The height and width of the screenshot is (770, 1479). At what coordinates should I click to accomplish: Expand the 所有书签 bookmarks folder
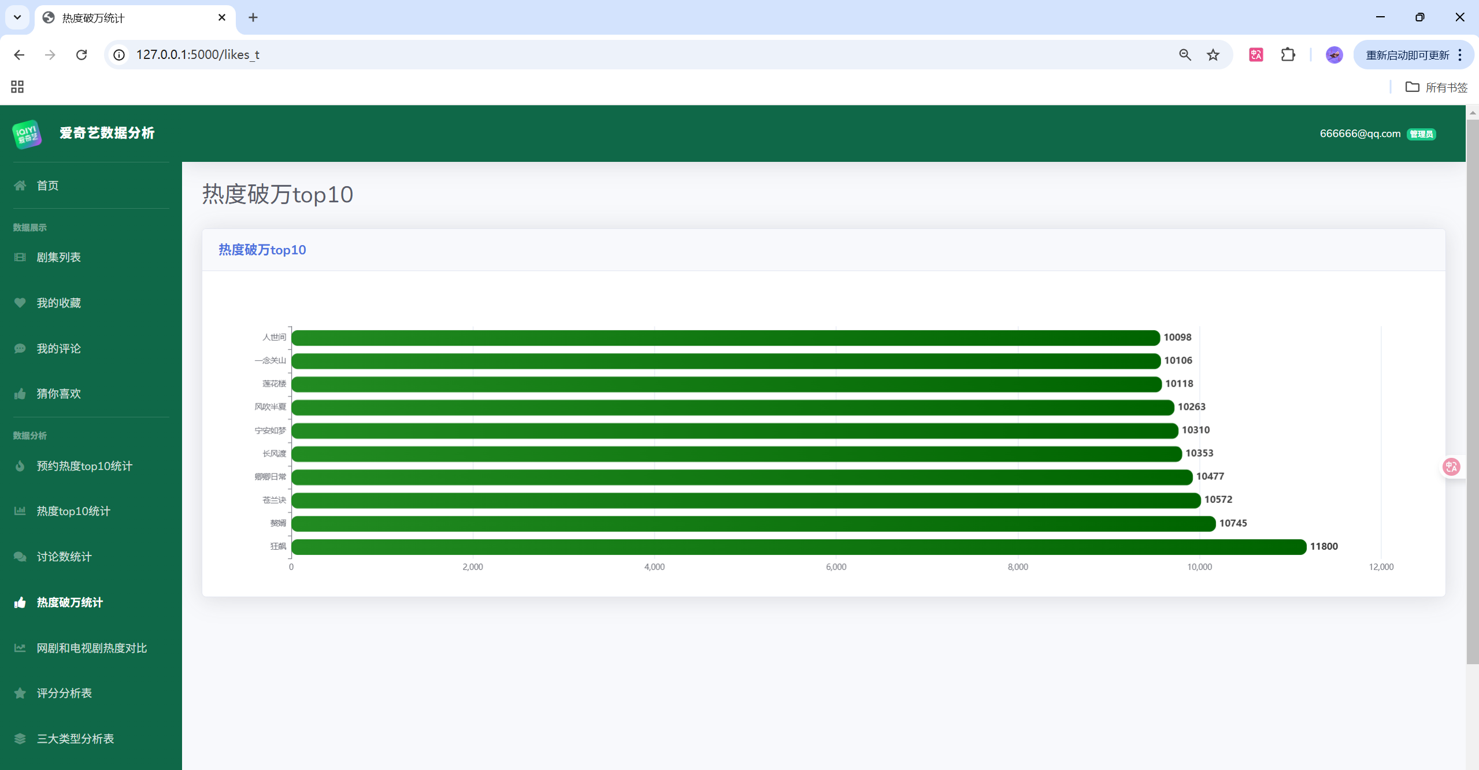[x=1437, y=87]
